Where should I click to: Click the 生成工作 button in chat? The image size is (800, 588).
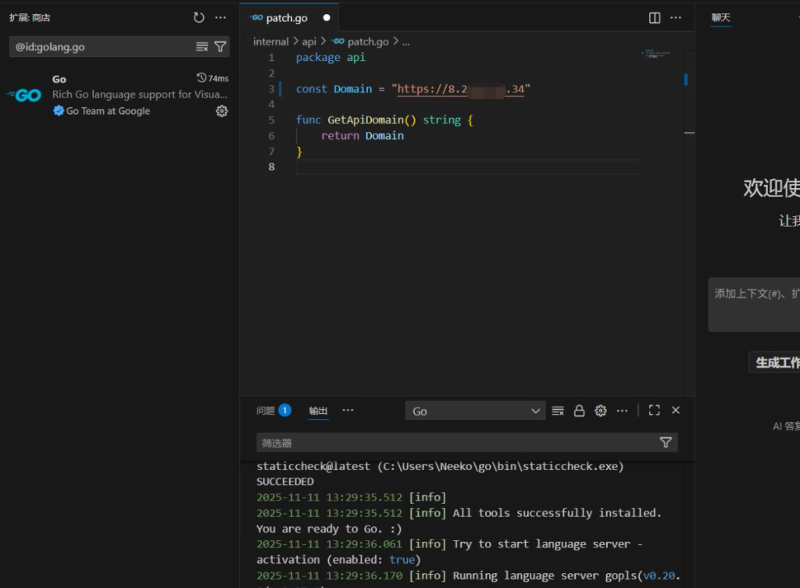pos(777,362)
